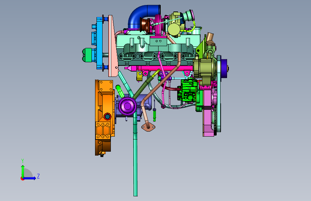Select the pink flywheel housing plate
The height and width of the screenshot is (201, 311).
click(208, 113)
